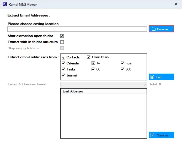The image size is (182, 143).
Task: Click the Browse button to pick location
Action: click(161, 29)
